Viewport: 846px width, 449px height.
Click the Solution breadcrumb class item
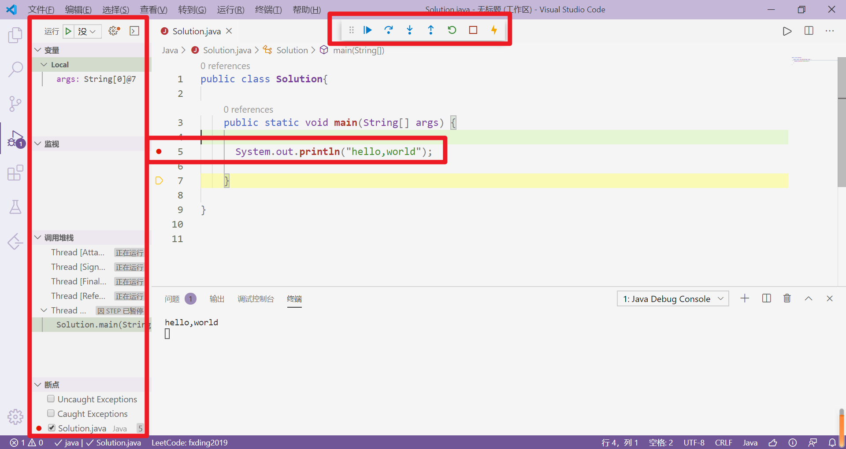click(x=292, y=50)
